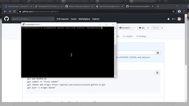
Task: Close the first CinemaPress tab
Action: pos(31,6)
